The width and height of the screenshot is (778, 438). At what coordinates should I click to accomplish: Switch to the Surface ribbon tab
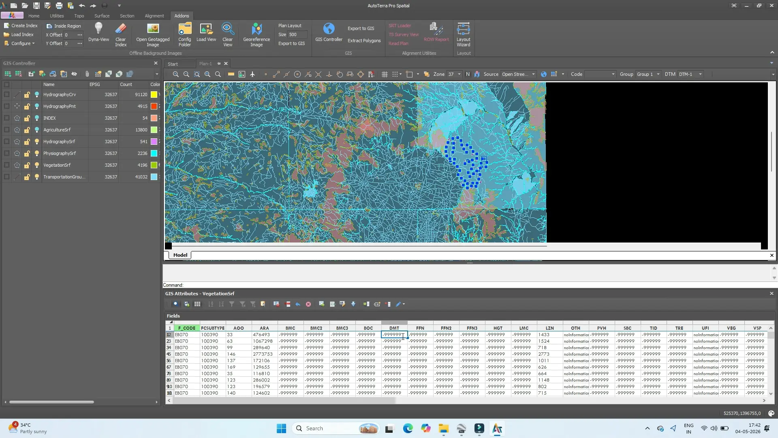pyautogui.click(x=102, y=16)
